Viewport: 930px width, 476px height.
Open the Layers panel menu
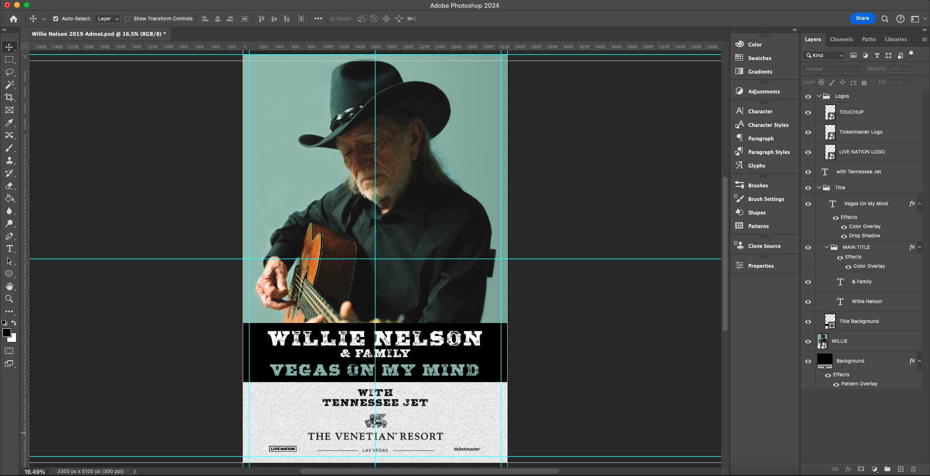(x=924, y=39)
